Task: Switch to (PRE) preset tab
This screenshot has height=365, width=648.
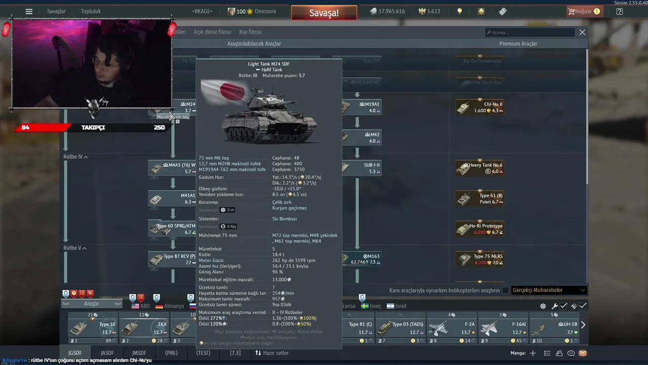Action: tap(171, 353)
